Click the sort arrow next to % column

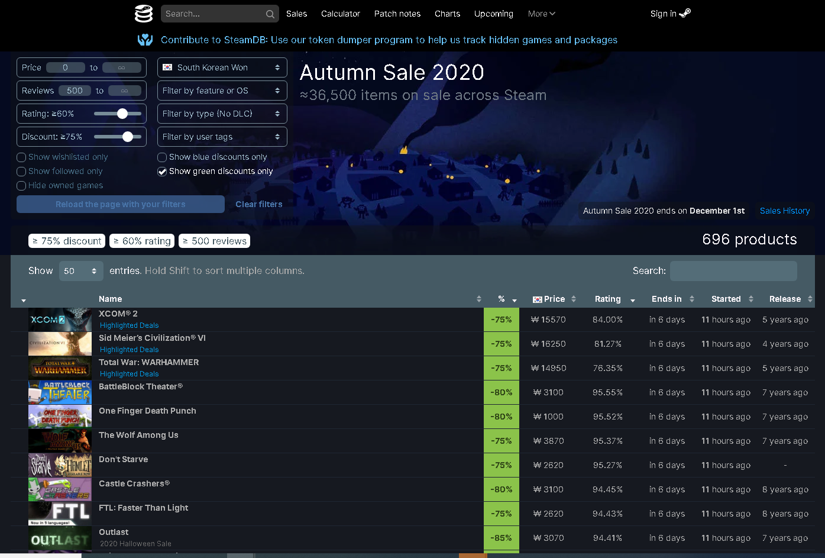(515, 300)
